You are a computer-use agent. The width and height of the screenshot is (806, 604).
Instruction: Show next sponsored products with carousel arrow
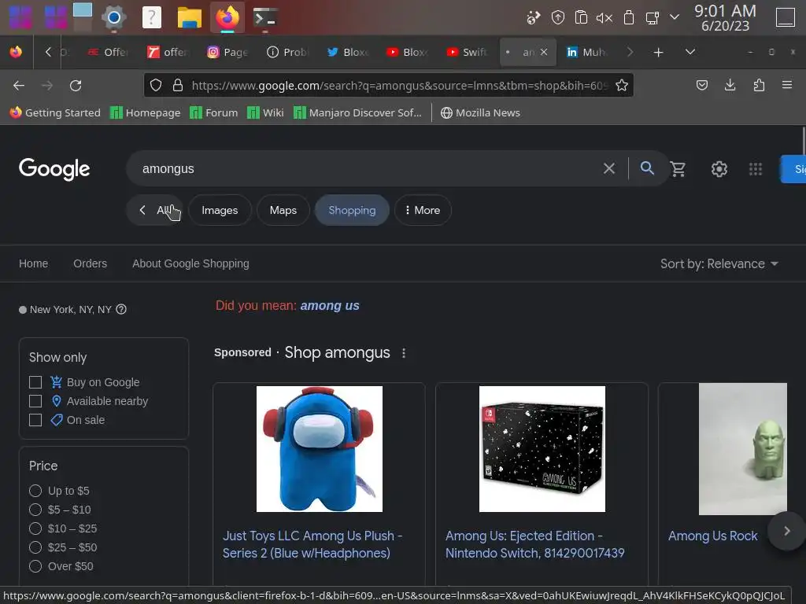pos(786,531)
